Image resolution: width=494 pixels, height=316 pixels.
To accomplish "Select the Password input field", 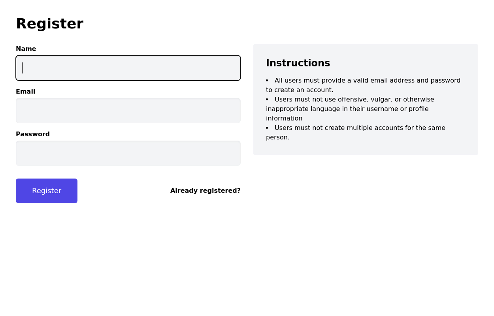I will click(x=128, y=153).
